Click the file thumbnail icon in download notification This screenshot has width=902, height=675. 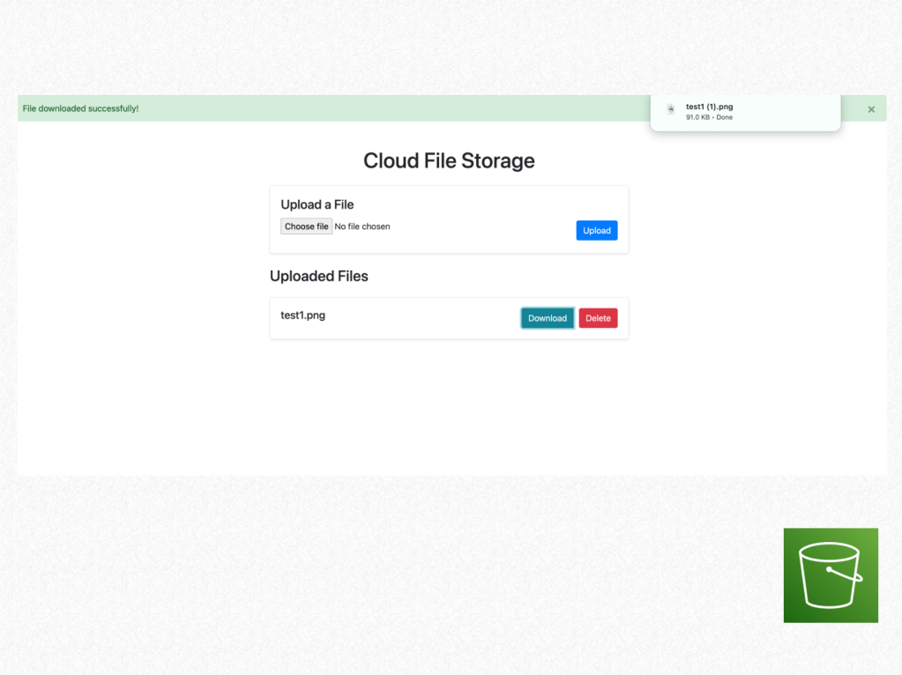[x=670, y=109]
